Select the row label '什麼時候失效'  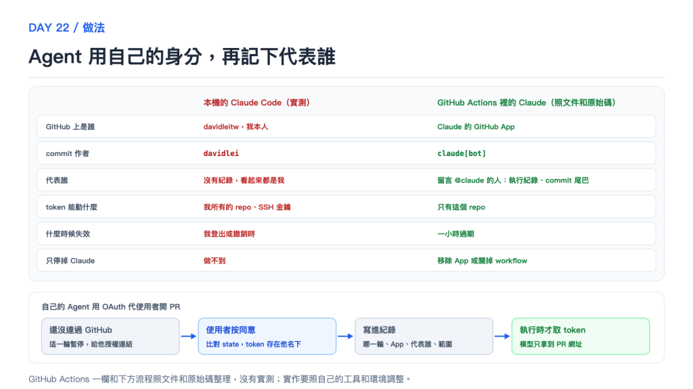point(68,234)
